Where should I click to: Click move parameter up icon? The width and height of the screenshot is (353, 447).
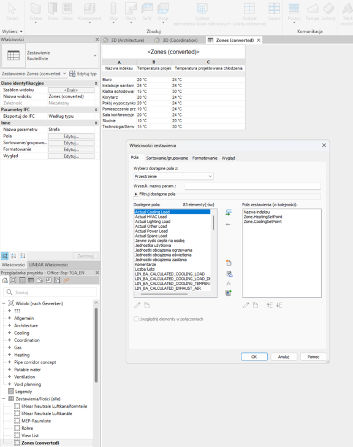(x=270, y=305)
